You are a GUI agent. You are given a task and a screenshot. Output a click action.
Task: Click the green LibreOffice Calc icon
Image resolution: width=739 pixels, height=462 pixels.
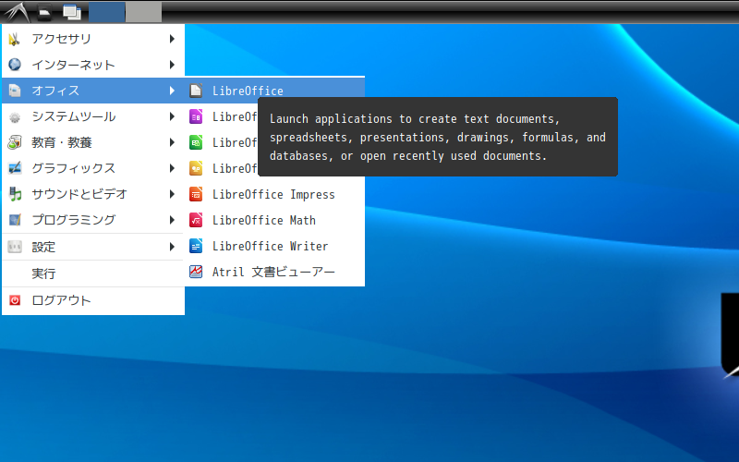coord(196,142)
